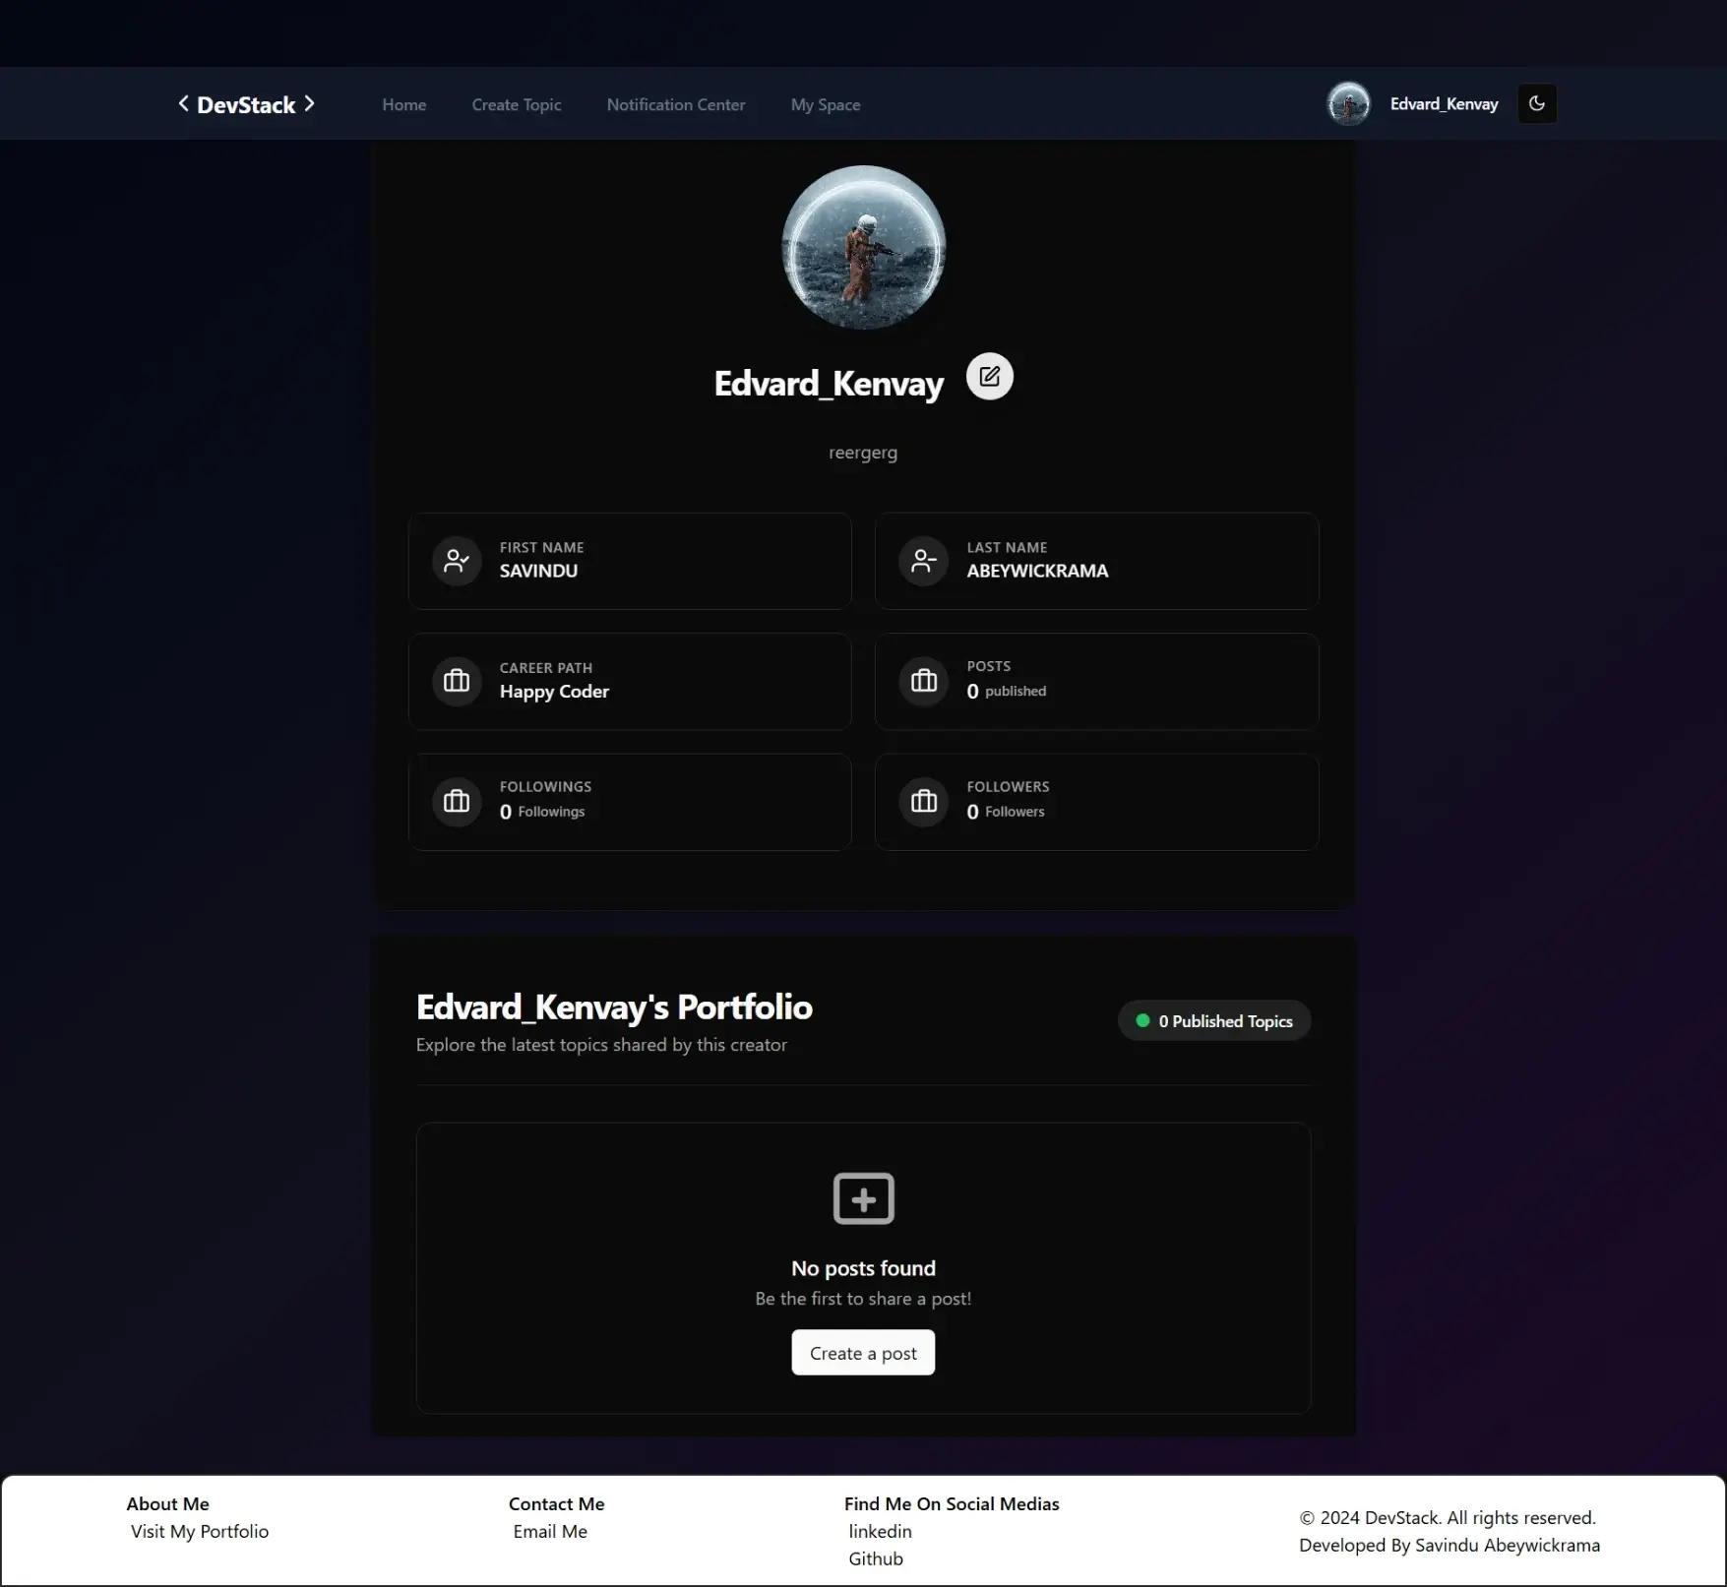Viewport: 1727px width, 1587px height.
Task: Toggle dark mode with the moon icon
Action: tap(1537, 103)
